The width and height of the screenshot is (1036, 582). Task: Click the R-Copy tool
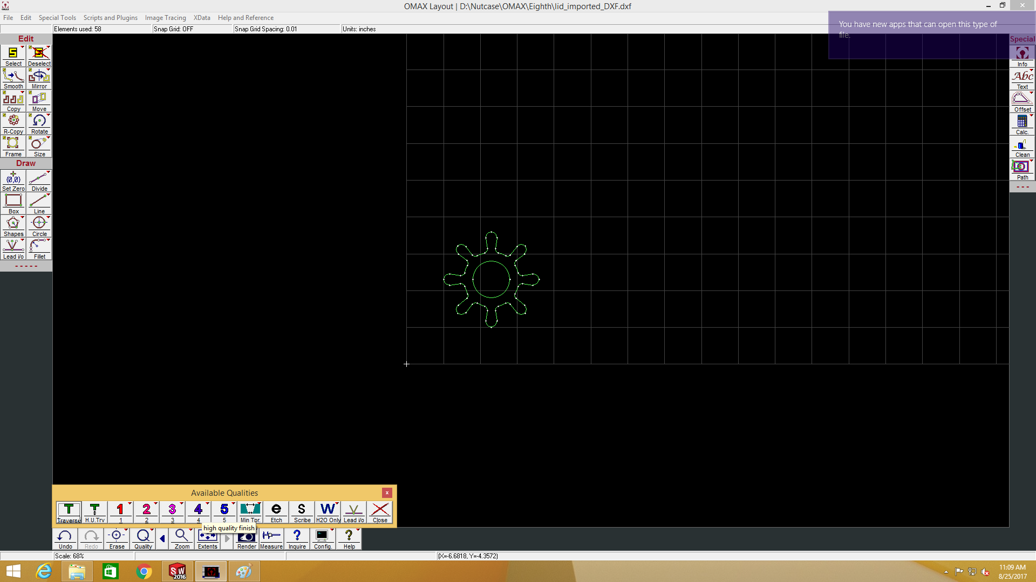tap(13, 124)
